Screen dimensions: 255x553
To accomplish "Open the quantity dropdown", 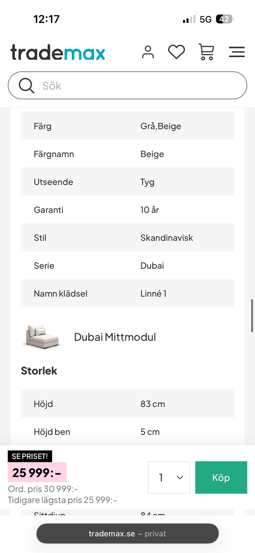I will pyautogui.click(x=169, y=477).
